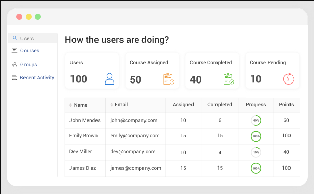Open the Recent Activity sidebar item

coord(33,77)
